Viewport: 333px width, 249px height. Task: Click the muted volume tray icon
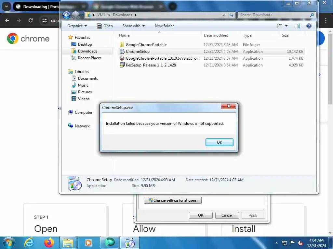pyautogui.click(x=300, y=243)
